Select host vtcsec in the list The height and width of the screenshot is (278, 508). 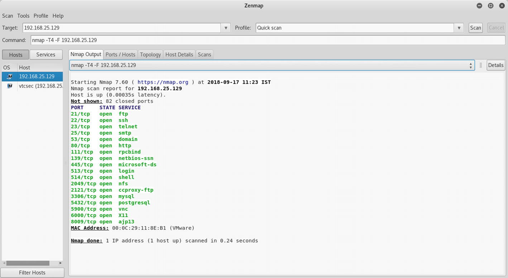32,86
